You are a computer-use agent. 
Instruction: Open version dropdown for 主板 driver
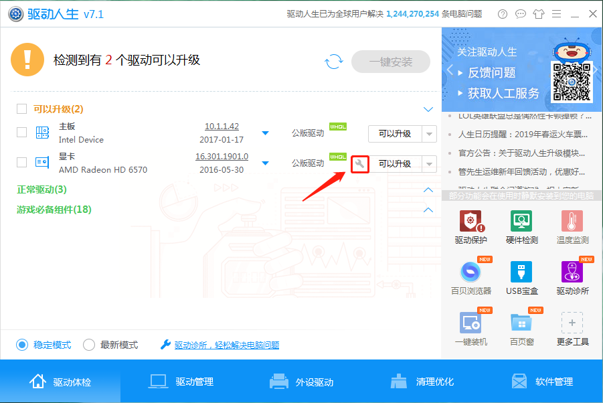coord(265,133)
